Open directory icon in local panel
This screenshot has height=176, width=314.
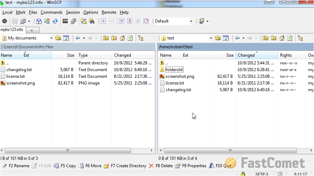(58, 38)
